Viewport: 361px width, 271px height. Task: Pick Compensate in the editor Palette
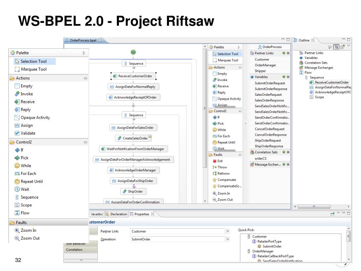(x=224, y=180)
